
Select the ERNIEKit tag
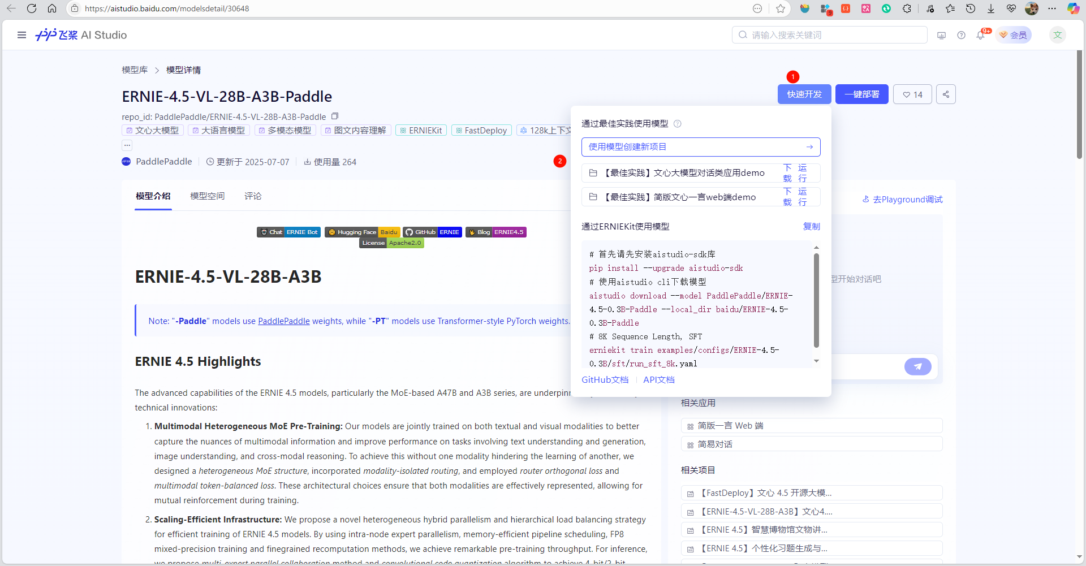[x=421, y=131]
